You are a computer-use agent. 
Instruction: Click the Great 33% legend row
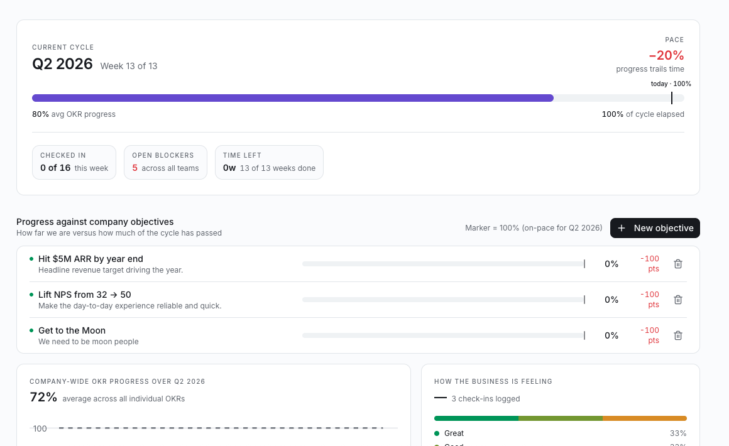point(560,433)
